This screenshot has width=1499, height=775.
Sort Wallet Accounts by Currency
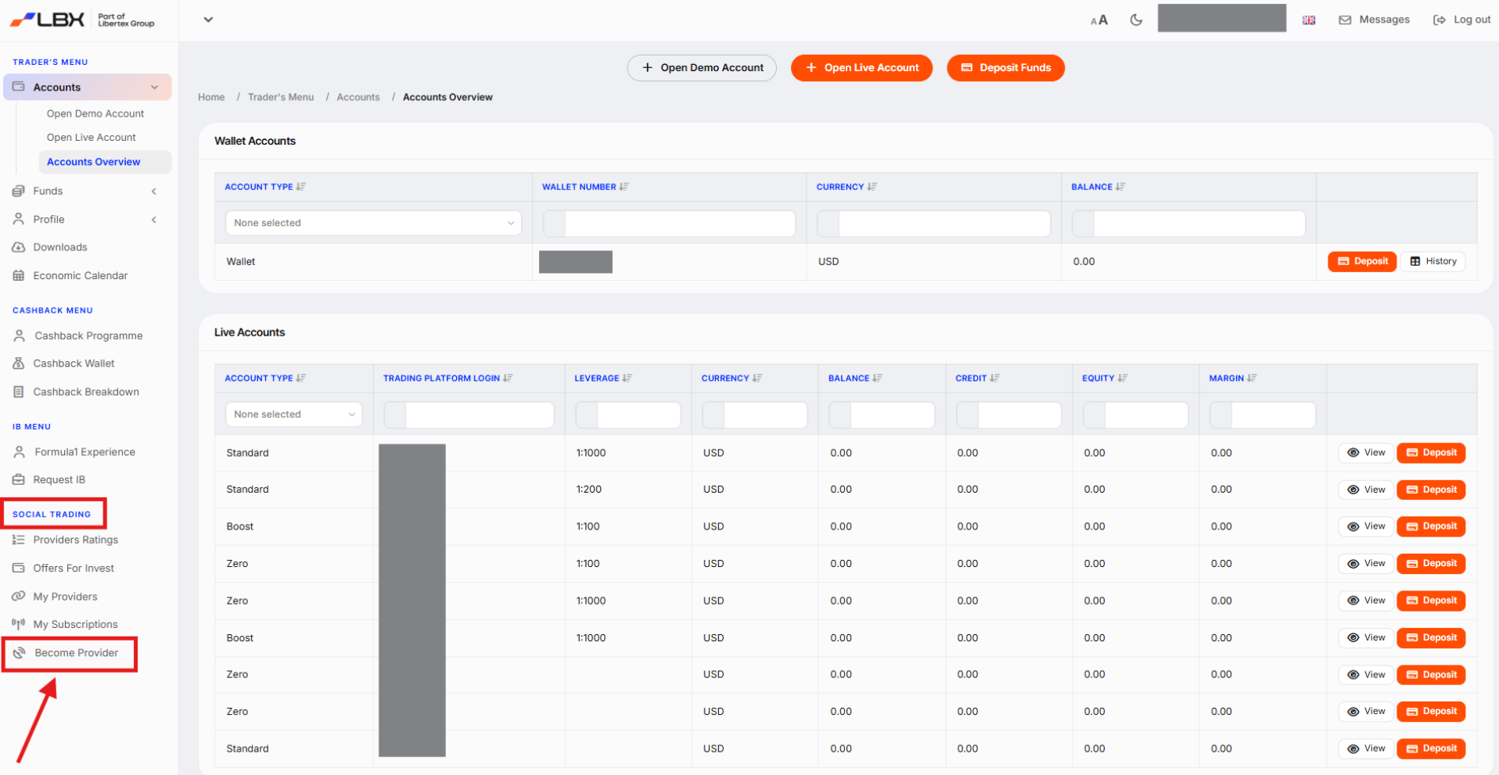click(x=847, y=187)
